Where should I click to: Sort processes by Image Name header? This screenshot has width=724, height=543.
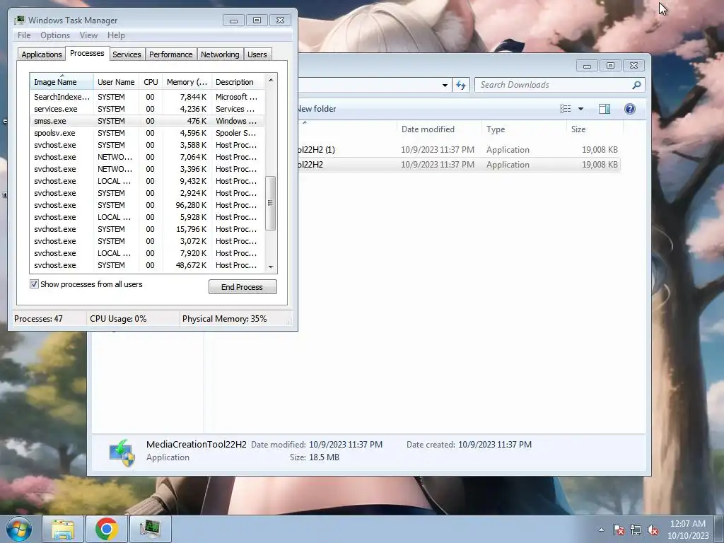62,82
